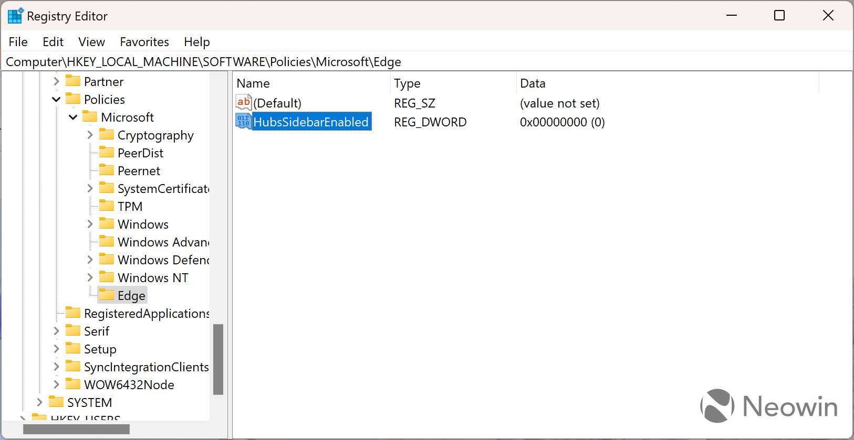Viewport: 854px width, 440px height.
Task: Select the Edge key label
Action: 131,295
